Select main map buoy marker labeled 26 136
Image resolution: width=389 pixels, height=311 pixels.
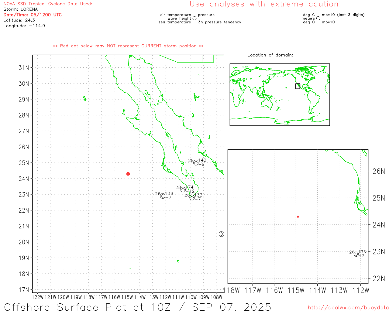pos(163,196)
